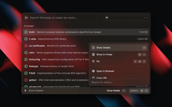This screenshot has height=107, width=172.
Task: Click the Homebrew extension icon in footer
Action: click(25, 91)
